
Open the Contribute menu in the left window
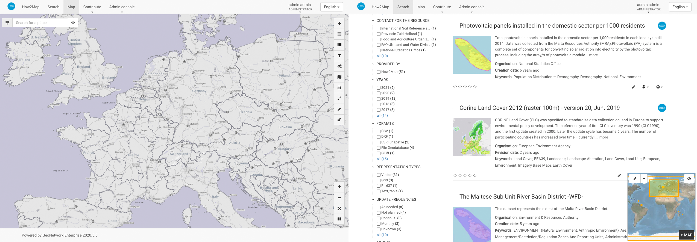tap(92, 7)
